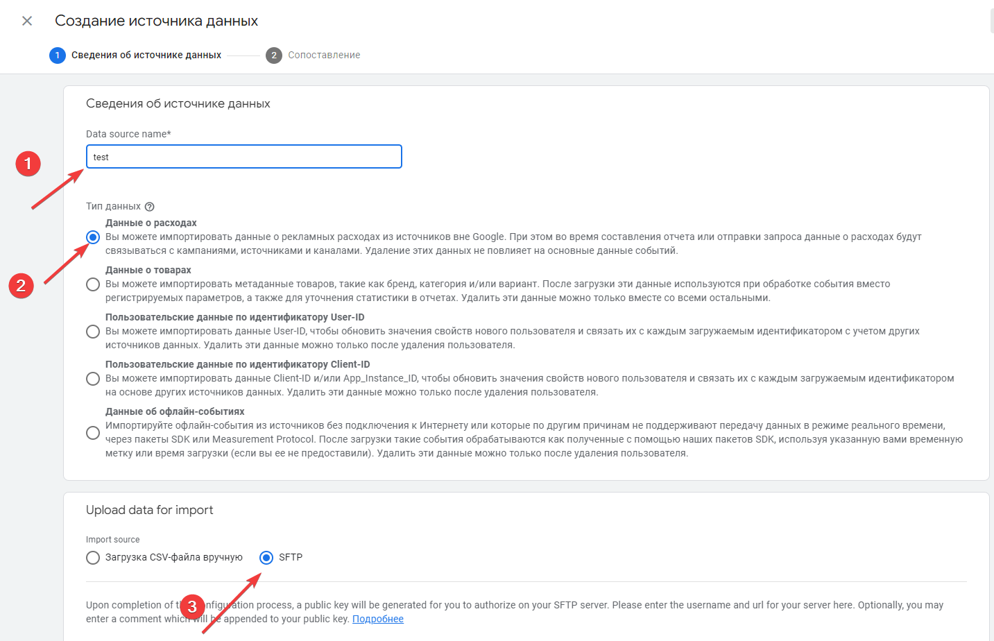Go to the Сопоставление step
994x641 pixels.
[x=324, y=55]
